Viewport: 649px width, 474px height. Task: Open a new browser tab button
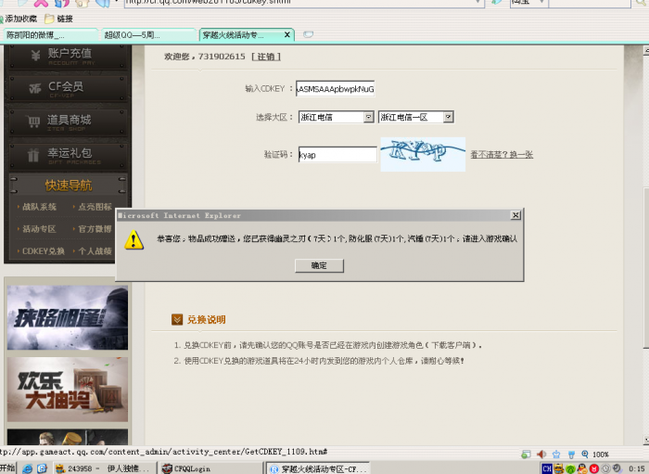tap(308, 34)
